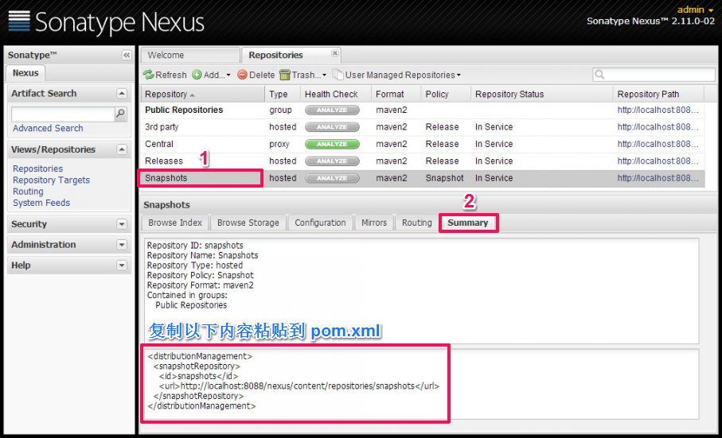Sort by the Health Check column header
The height and width of the screenshot is (438, 722).
336,95
